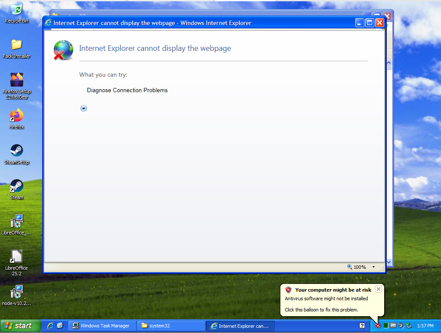Expand the more information arrow on error page
Viewport: 441px width, 333px height.
point(84,108)
